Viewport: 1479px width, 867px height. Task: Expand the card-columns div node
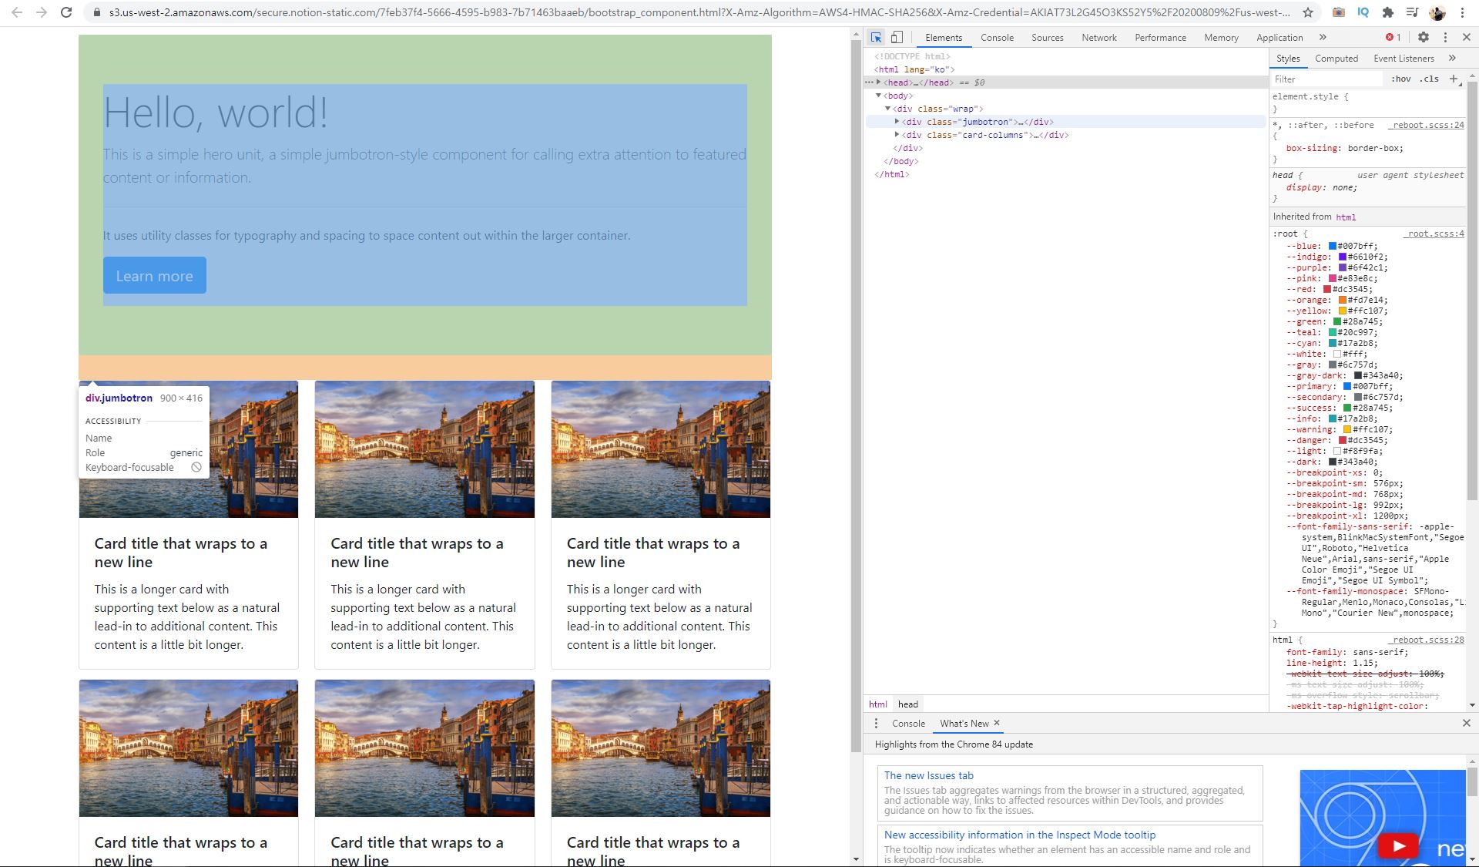(x=897, y=135)
